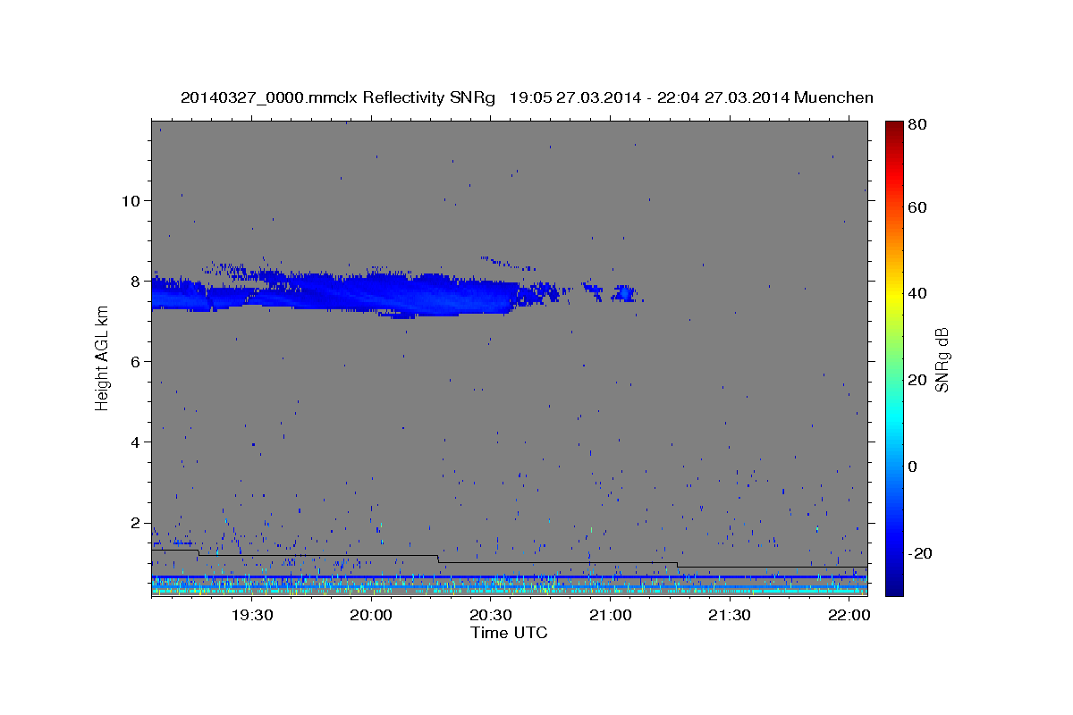Viewport: 1073px width, 715px height.
Task: Click the colorbar value 60
Action: coord(919,207)
